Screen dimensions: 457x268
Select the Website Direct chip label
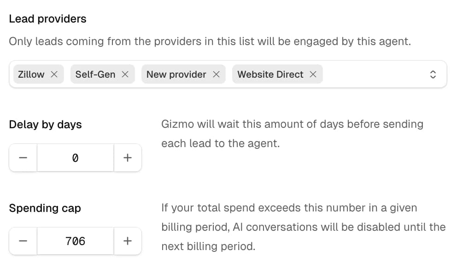[270, 74]
